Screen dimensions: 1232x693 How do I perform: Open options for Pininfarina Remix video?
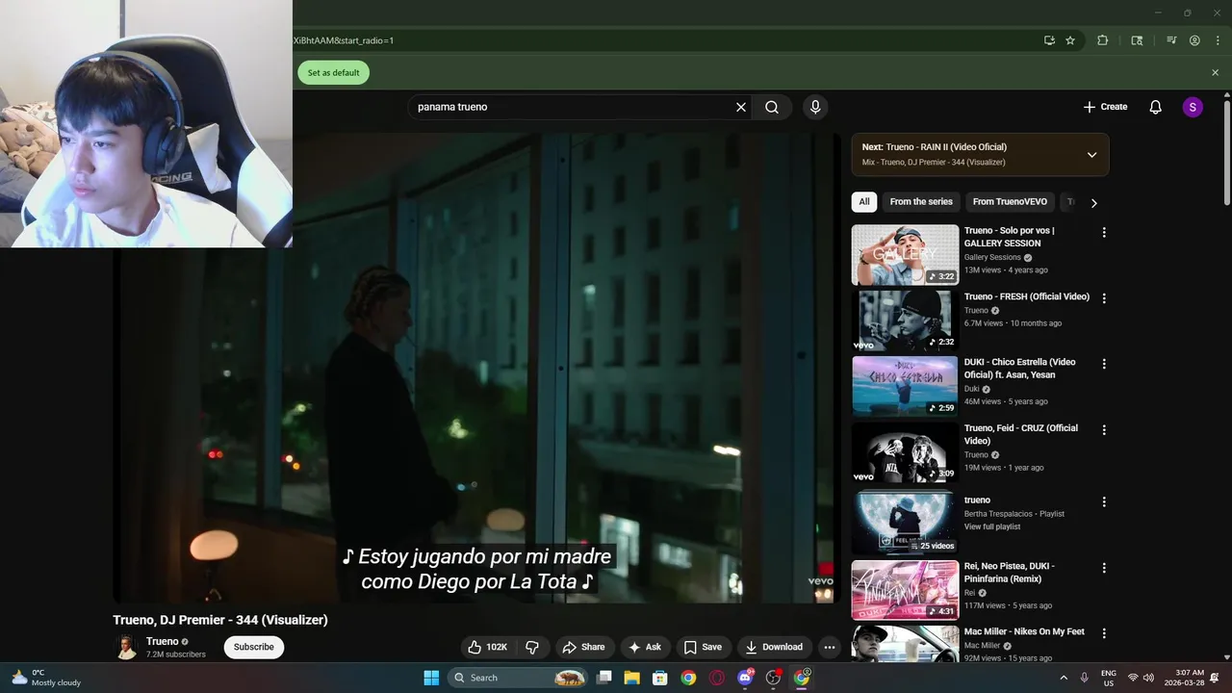click(x=1104, y=568)
